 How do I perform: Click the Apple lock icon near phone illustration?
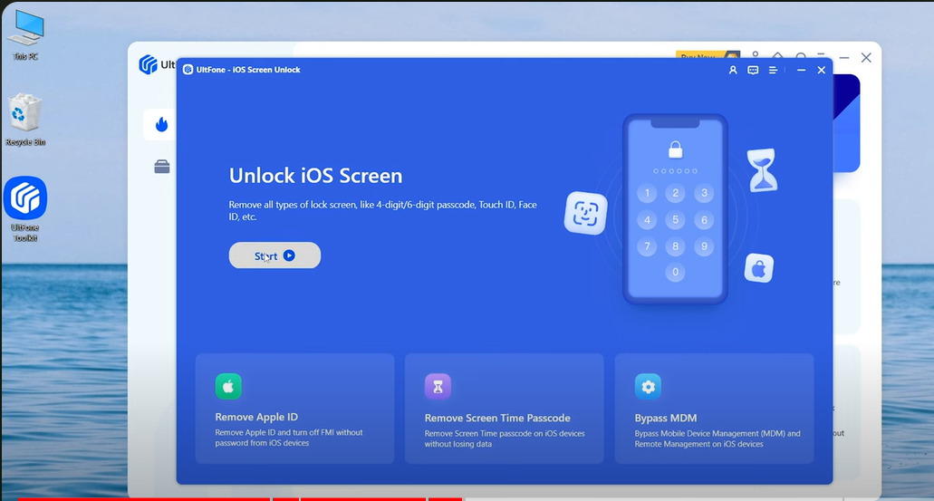pyautogui.click(x=759, y=268)
